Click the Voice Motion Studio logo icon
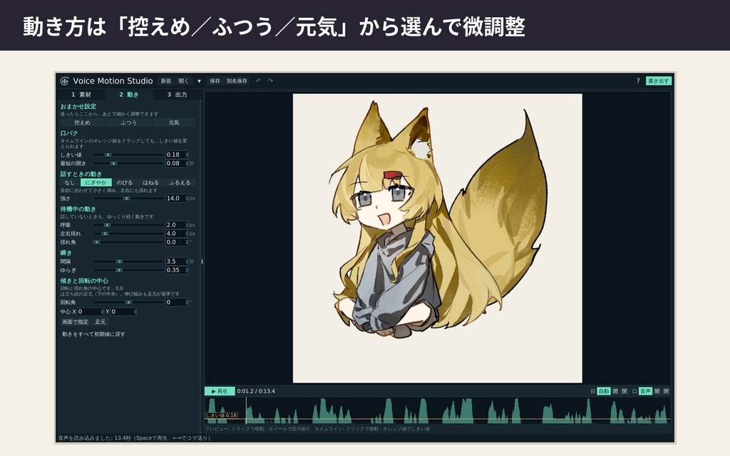This screenshot has height=456, width=730. 64,81
